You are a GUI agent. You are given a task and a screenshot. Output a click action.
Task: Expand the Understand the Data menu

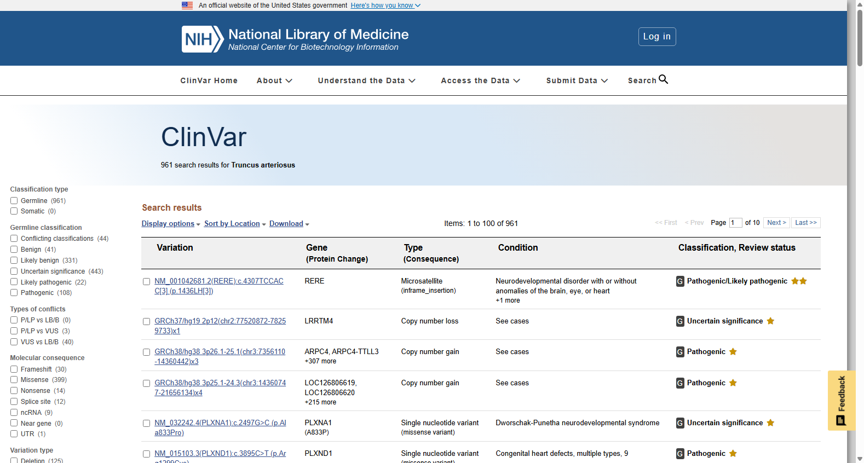pyautogui.click(x=367, y=80)
